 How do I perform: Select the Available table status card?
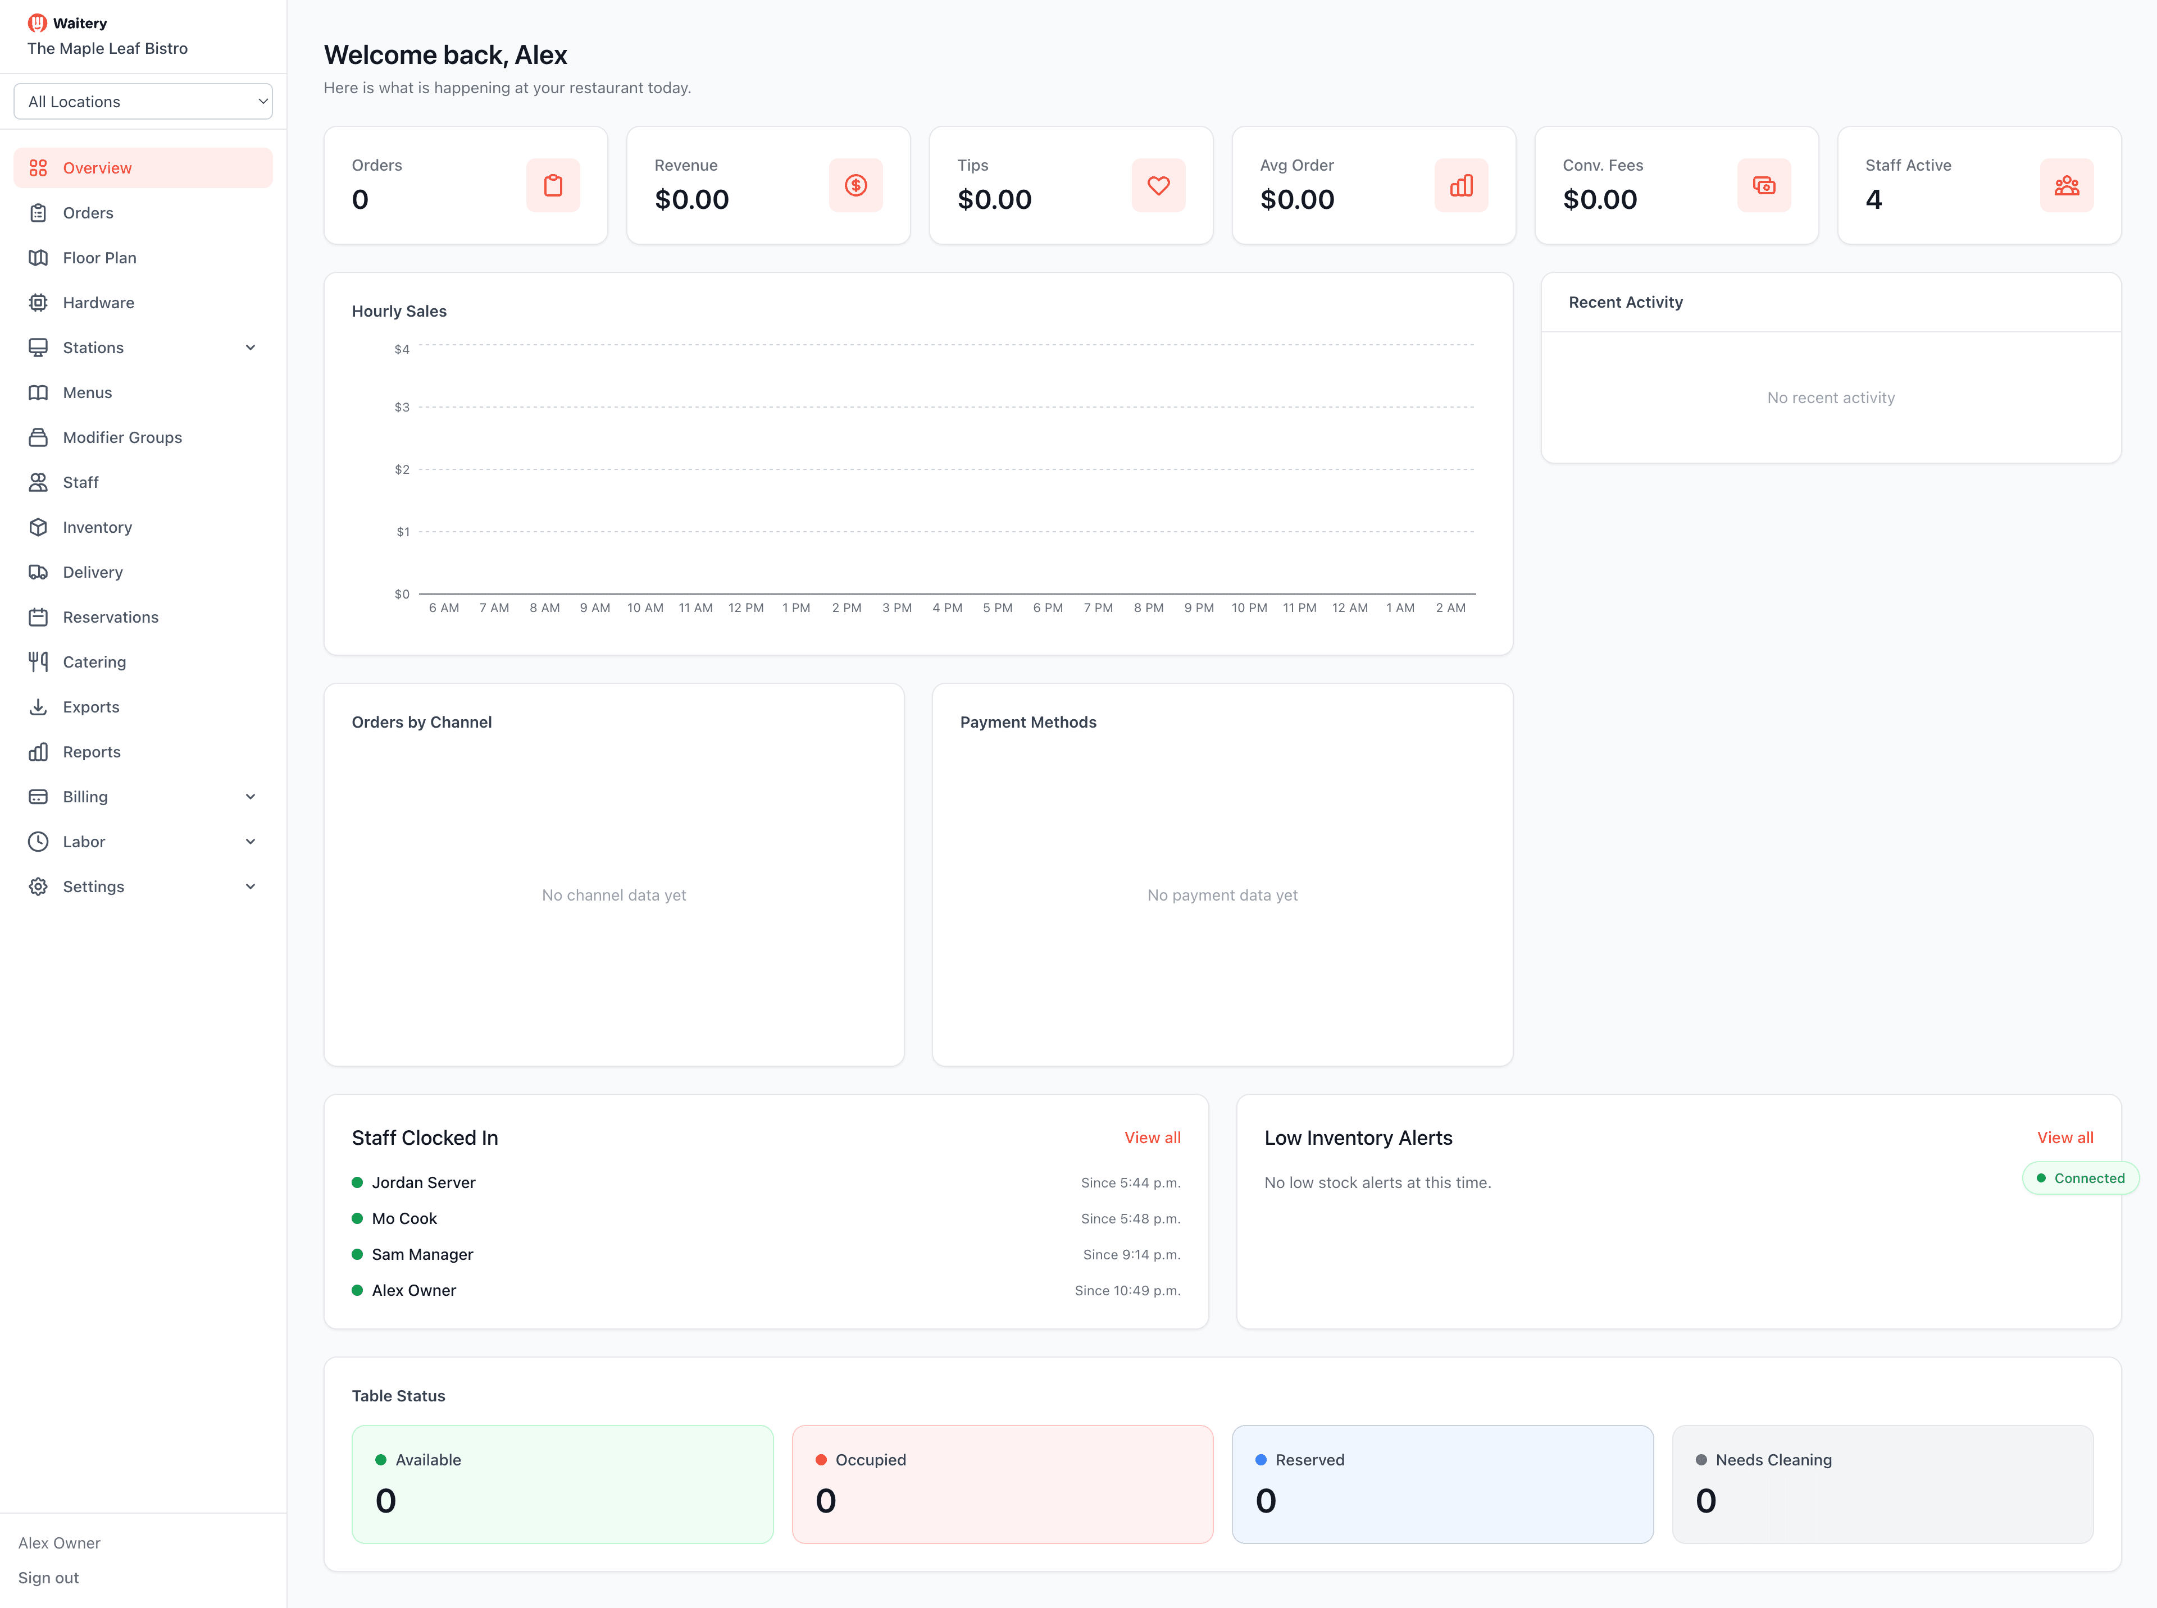click(563, 1484)
